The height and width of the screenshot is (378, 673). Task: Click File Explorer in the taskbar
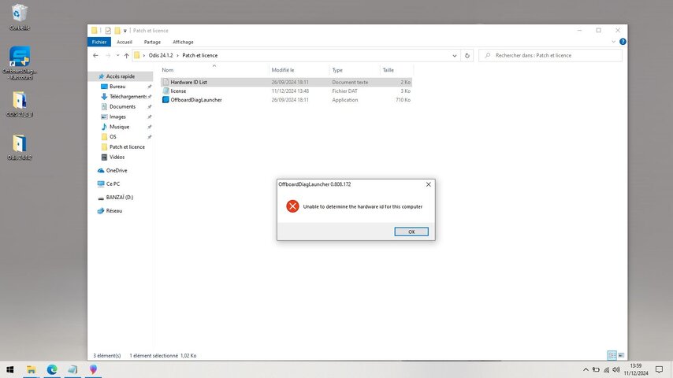pyautogui.click(x=31, y=369)
